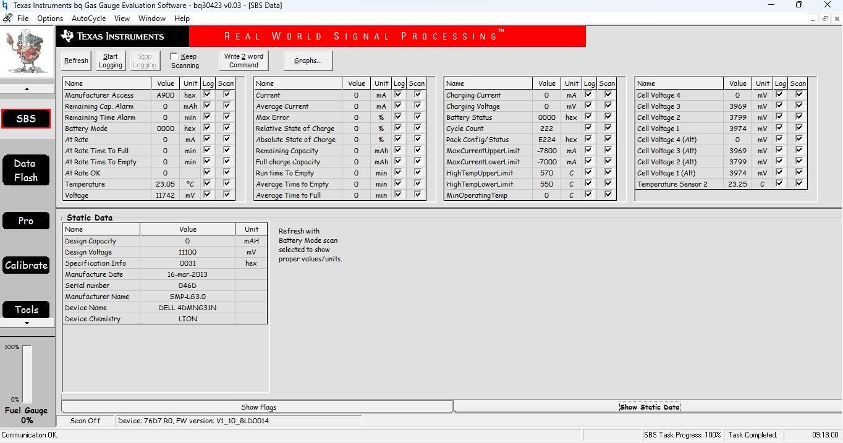Image resolution: width=843 pixels, height=443 pixels.
Task: Click the Device Chemistry value LION
Action: tap(187, 319)
